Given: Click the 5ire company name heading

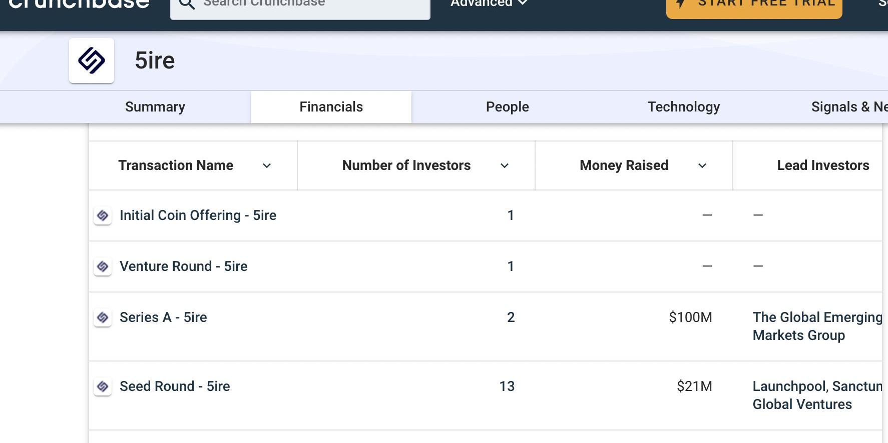Looking at the screenshot, I should click(155, 60).
